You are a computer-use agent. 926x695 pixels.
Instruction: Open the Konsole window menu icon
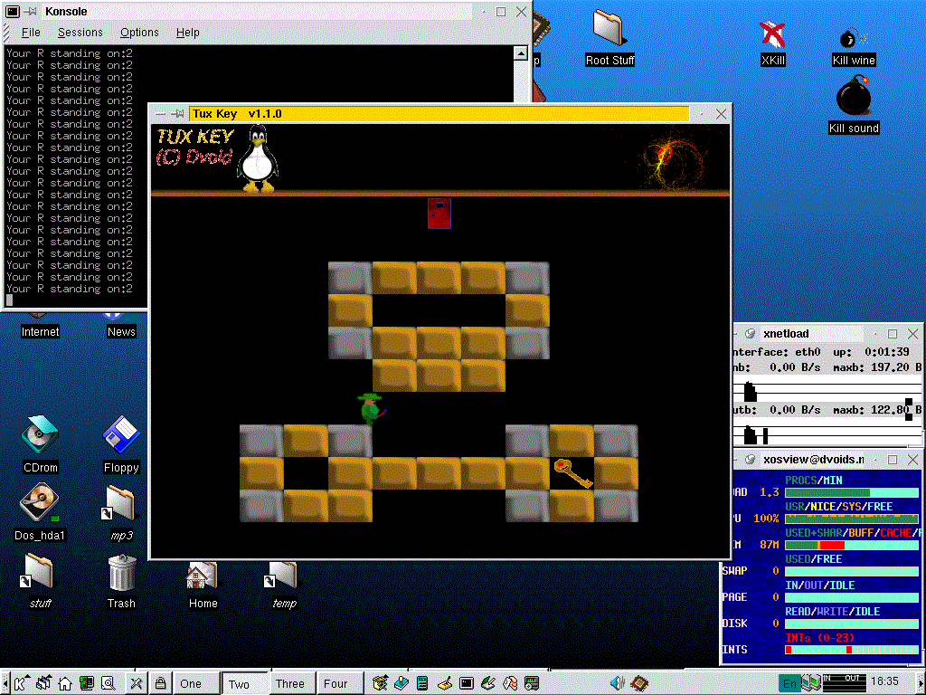(13, 11)
